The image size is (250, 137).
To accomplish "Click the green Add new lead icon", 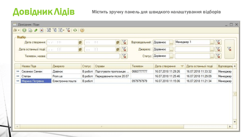I will click(24, 30).
